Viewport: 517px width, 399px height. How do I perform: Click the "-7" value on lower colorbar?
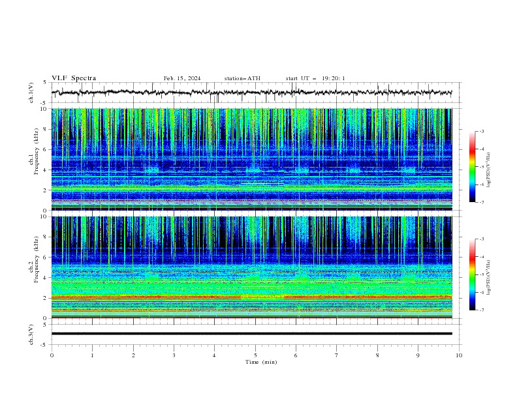(x=481, y=310)
